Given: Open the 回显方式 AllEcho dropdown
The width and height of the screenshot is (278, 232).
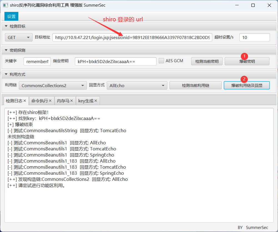Looking at the screenshot, I should 137,85.
